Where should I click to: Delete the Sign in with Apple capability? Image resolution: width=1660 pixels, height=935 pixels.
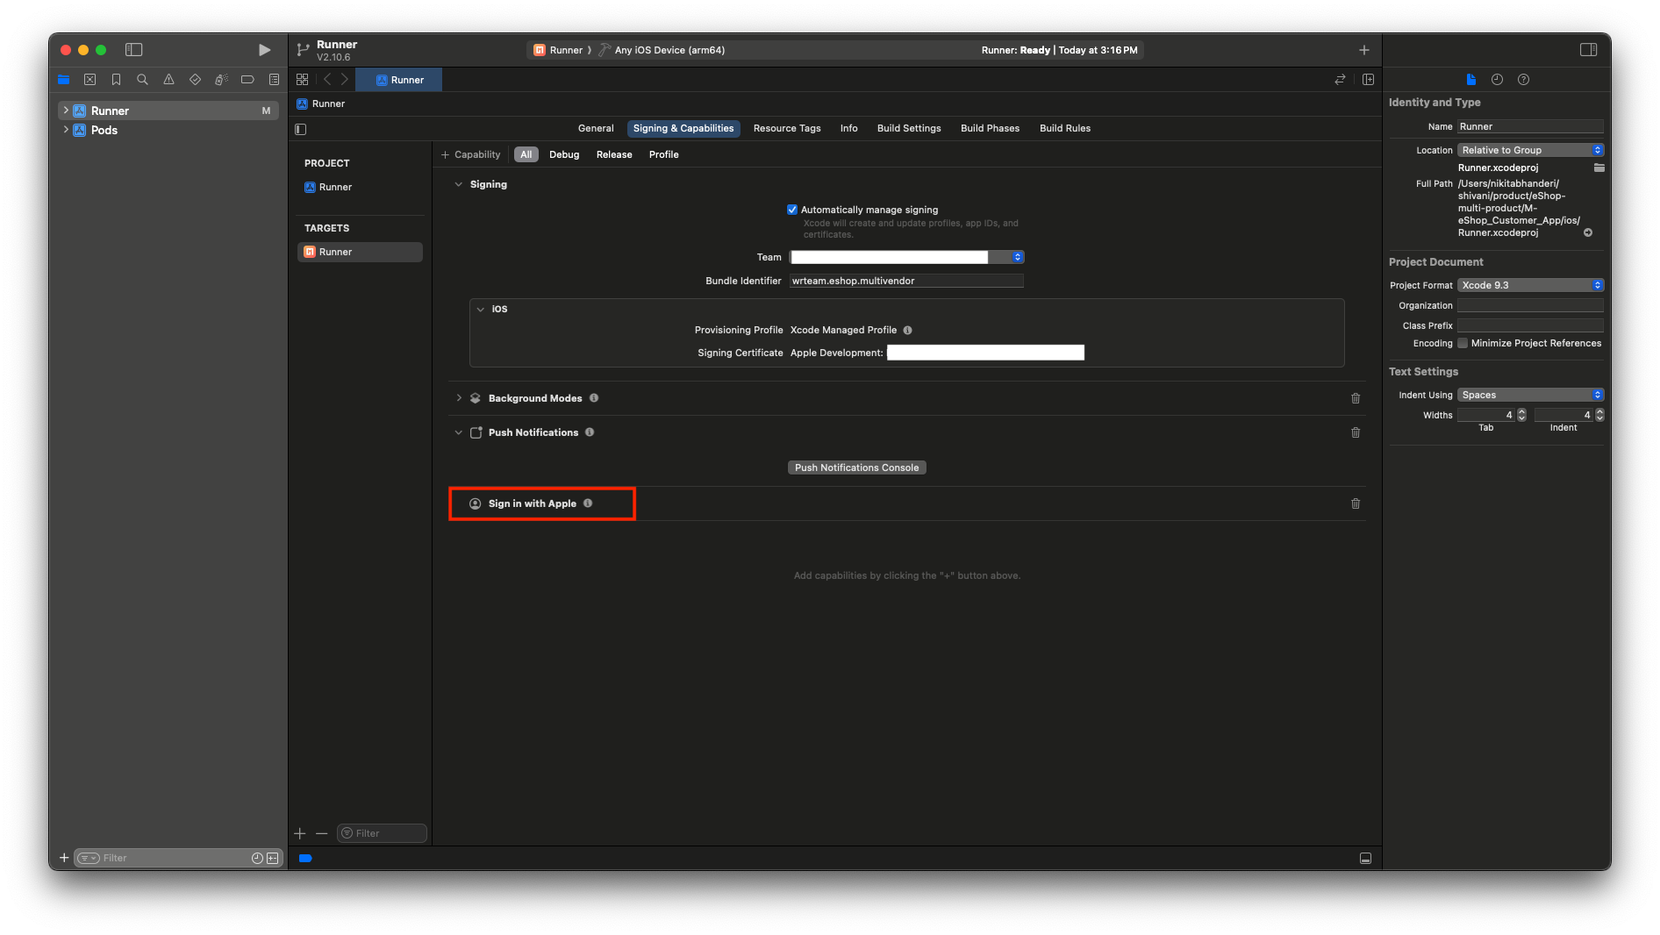(1356, 503)
